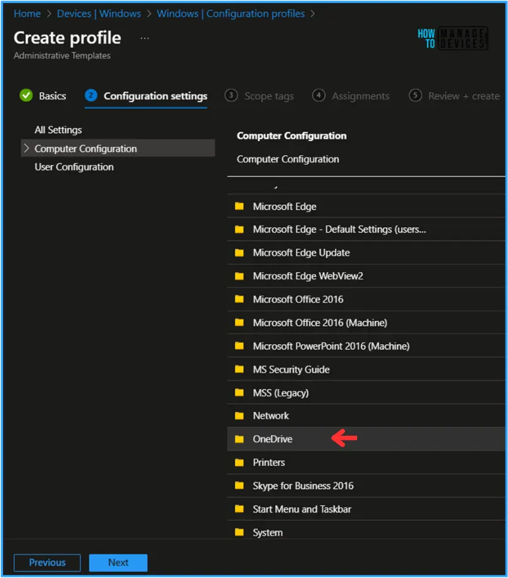Viewport: 508px width, 578px height.
Task: Click folder icon next to Network
Action: [239, 416]
